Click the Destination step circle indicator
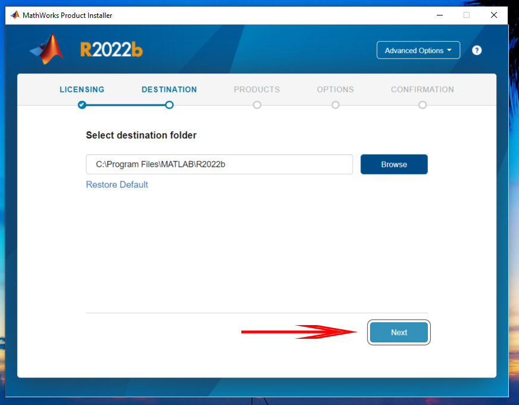This screenshot has width=519, height=405. coord(169,105)
